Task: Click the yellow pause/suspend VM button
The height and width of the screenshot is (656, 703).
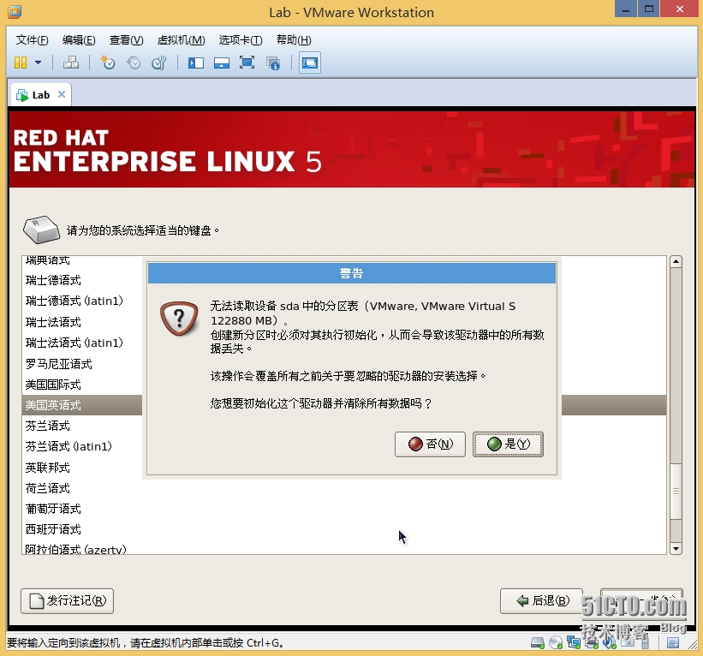Action: (x=21, y=63)
